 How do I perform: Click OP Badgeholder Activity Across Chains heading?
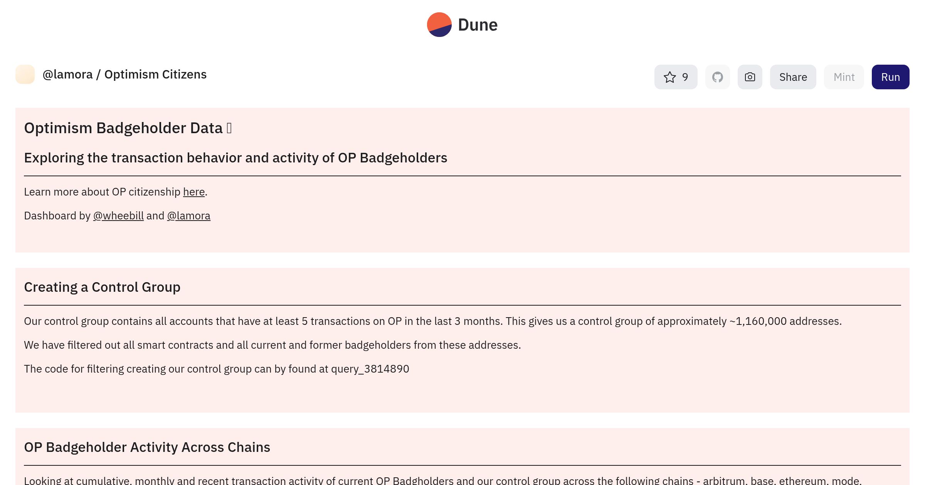coord(147,447)
